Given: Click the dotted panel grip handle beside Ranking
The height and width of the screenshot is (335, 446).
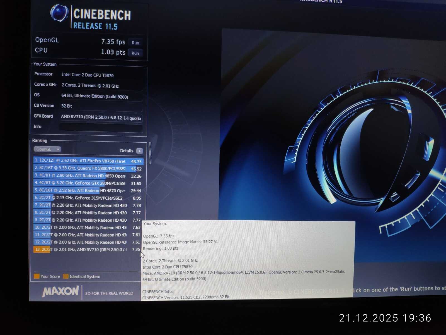Looking at the screenshot, I should [x=150, y=153].
